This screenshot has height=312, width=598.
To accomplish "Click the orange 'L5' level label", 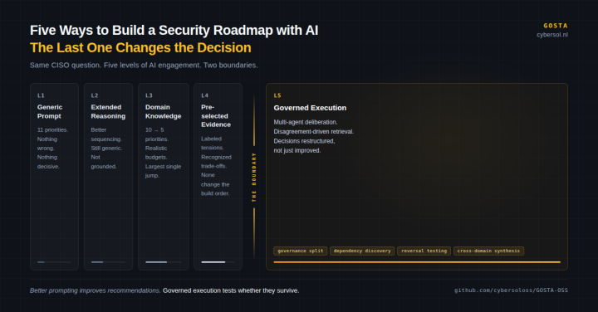I will tap(277, 95).
